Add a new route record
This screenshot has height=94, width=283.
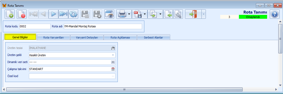pyautogui.click(x=9, y=14)
